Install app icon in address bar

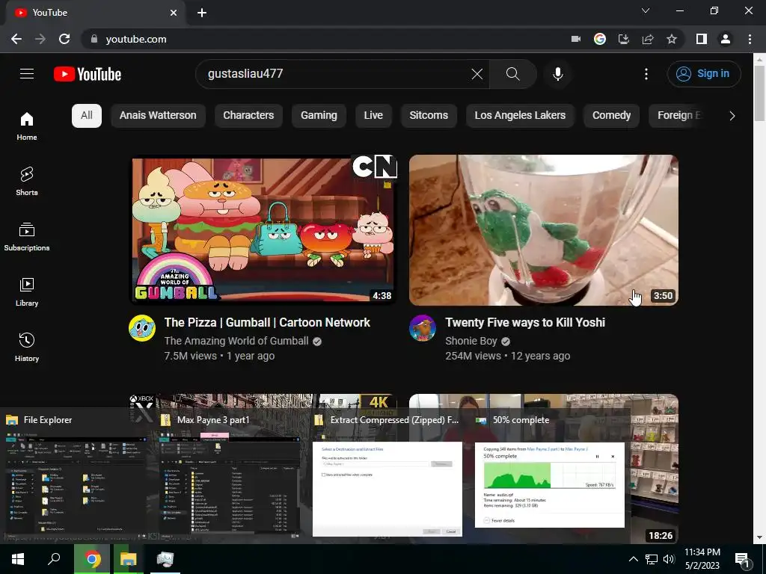pyautogui.click(x=624, y=39)
